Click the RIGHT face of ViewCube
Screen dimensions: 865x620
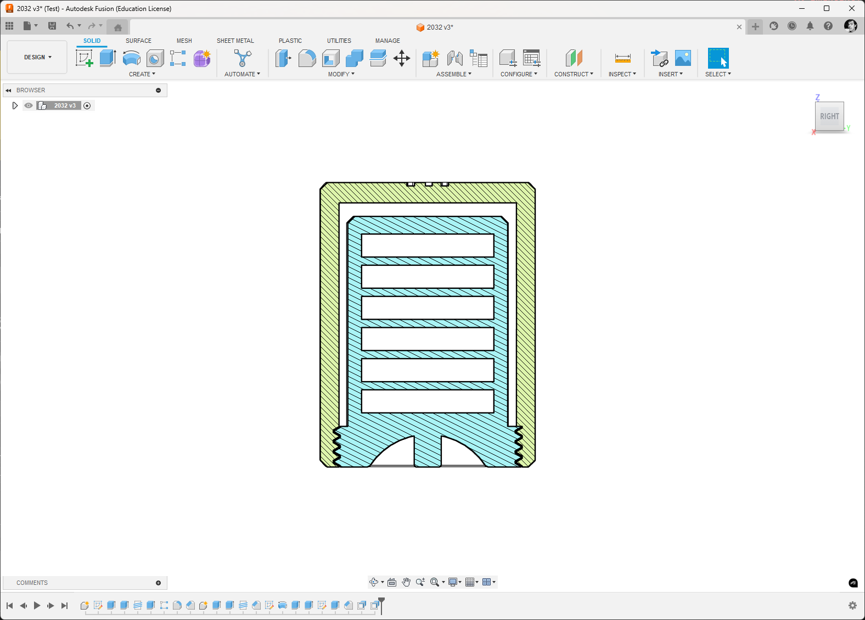[829, 116]
